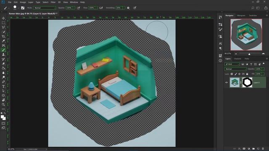Expand Smoothing slider arrow
The width and height of the screenshot is (269, 151).
tap(124, 8)
